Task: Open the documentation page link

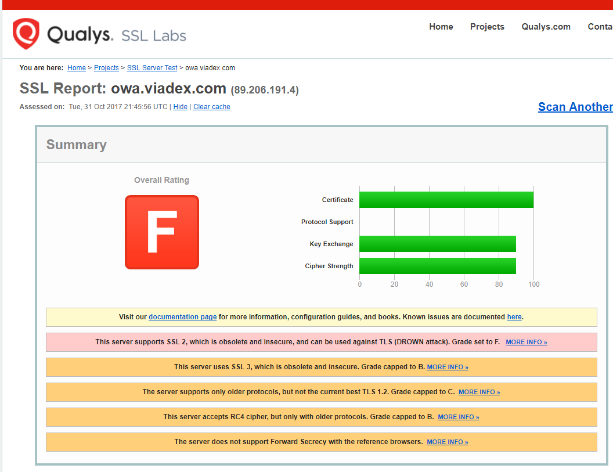Action: coord(183,317)
